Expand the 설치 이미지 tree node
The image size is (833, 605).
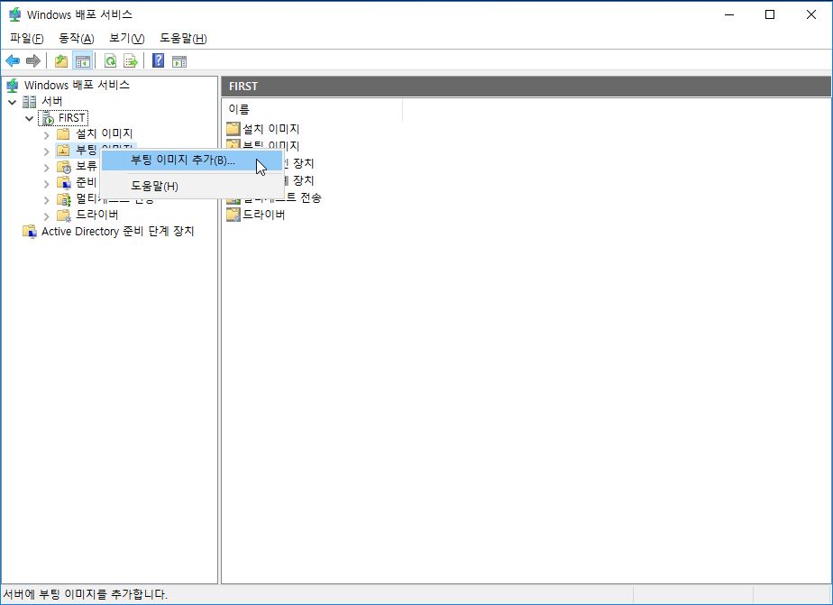46,134
